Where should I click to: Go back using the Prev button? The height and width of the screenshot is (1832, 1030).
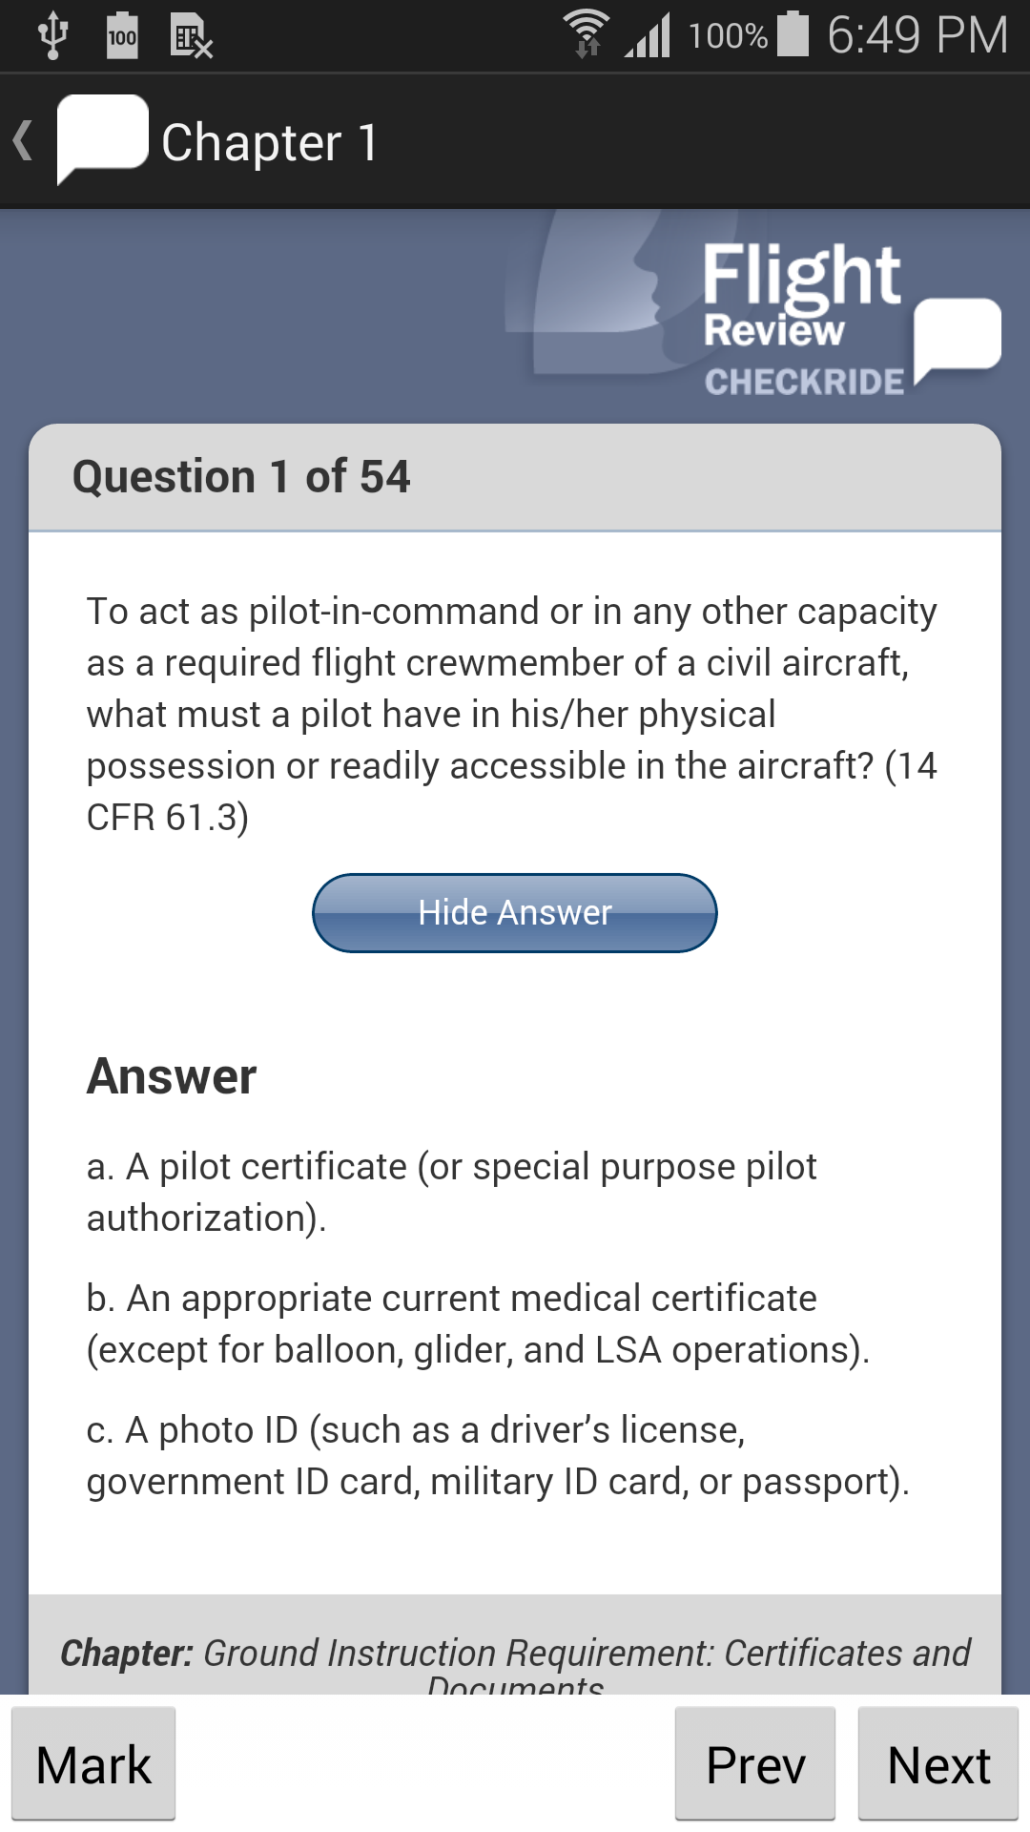(x=753, y=1763)
